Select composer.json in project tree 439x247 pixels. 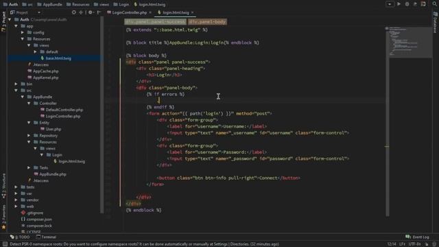click(36, 220)
